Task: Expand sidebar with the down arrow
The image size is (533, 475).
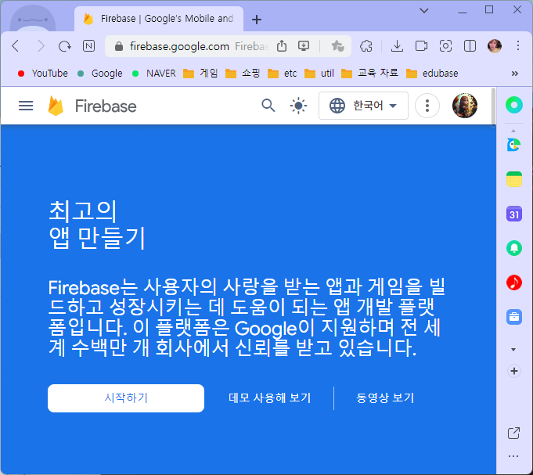Action: pyautogui.click(x=513, y=350)
